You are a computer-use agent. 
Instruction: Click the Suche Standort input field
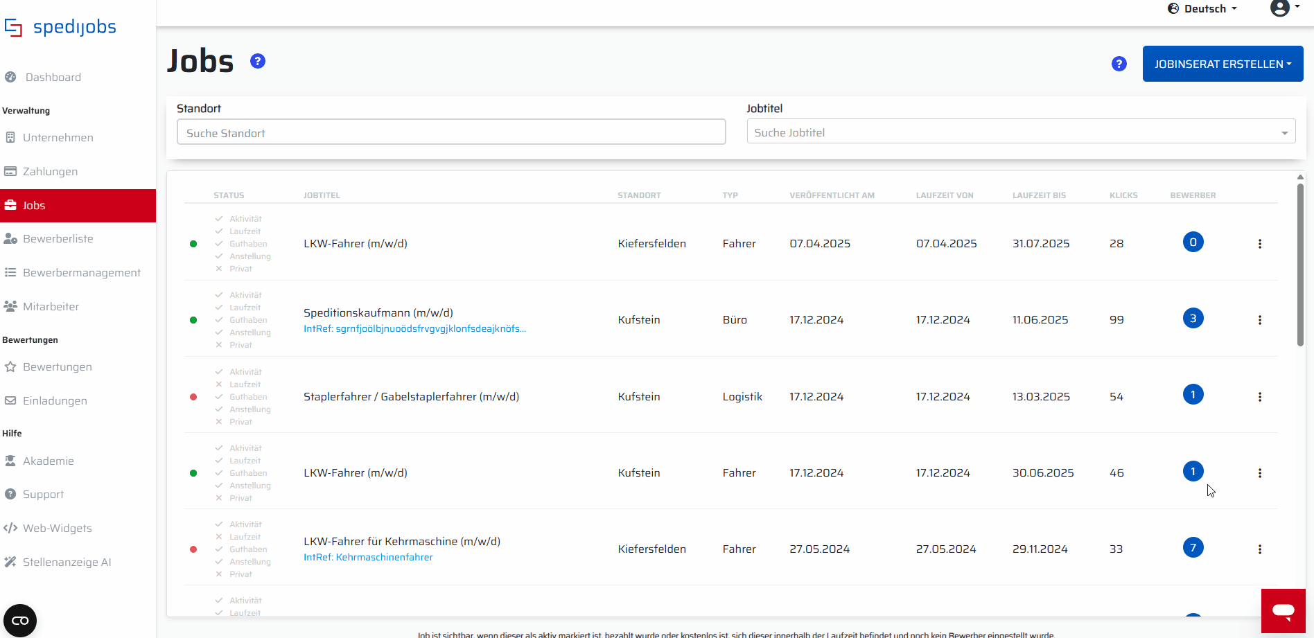[x=451, y=132]
